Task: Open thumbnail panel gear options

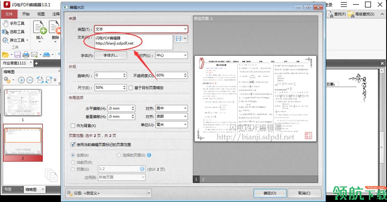Action: (x=7, y=80)
